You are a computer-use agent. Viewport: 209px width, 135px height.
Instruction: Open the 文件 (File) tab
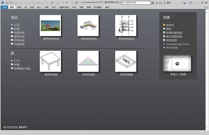5,7
